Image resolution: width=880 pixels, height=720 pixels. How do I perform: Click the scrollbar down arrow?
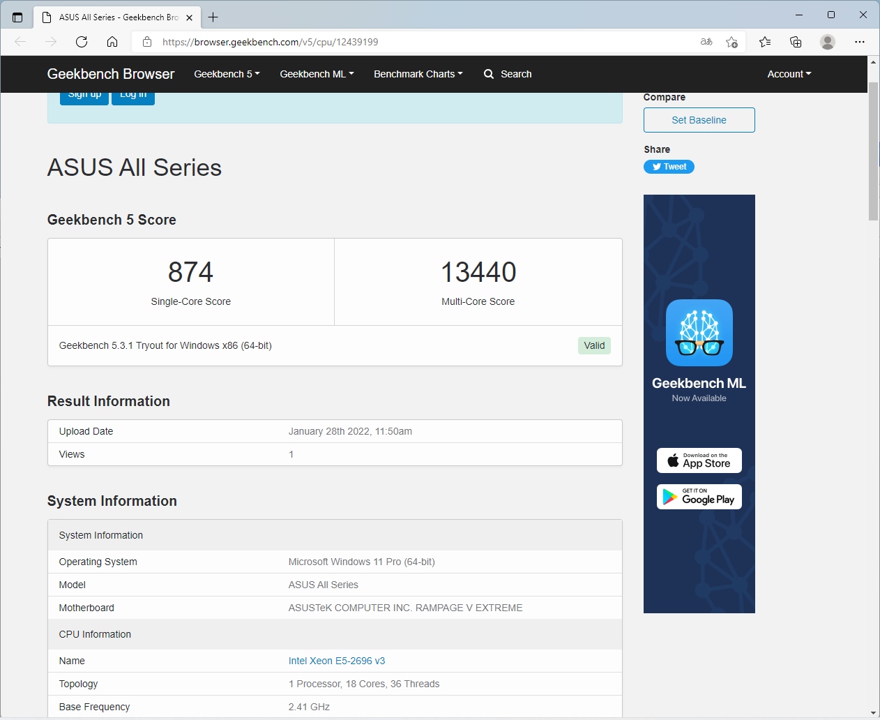(x=873, y=713)
